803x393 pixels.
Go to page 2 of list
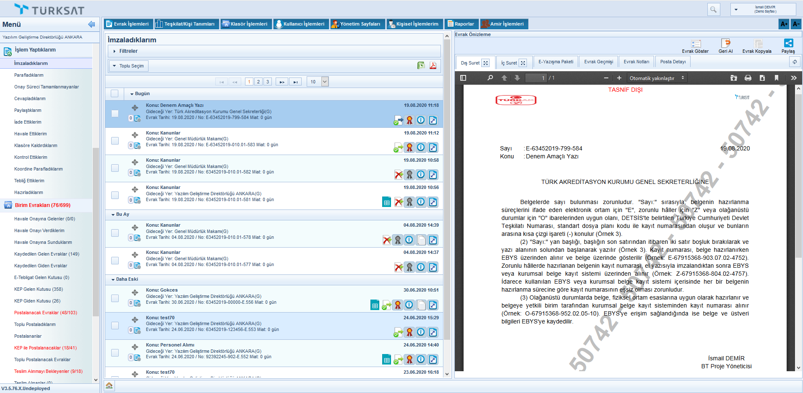click(x=258, y=82)
